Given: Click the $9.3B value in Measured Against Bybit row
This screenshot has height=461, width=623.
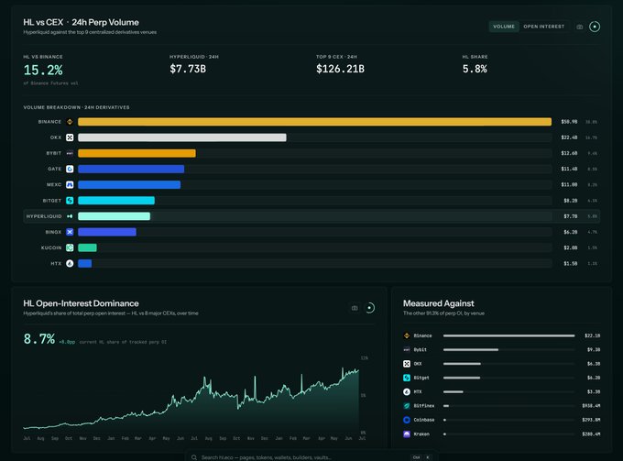Looking at the screenshot, I should coord(594,350).
